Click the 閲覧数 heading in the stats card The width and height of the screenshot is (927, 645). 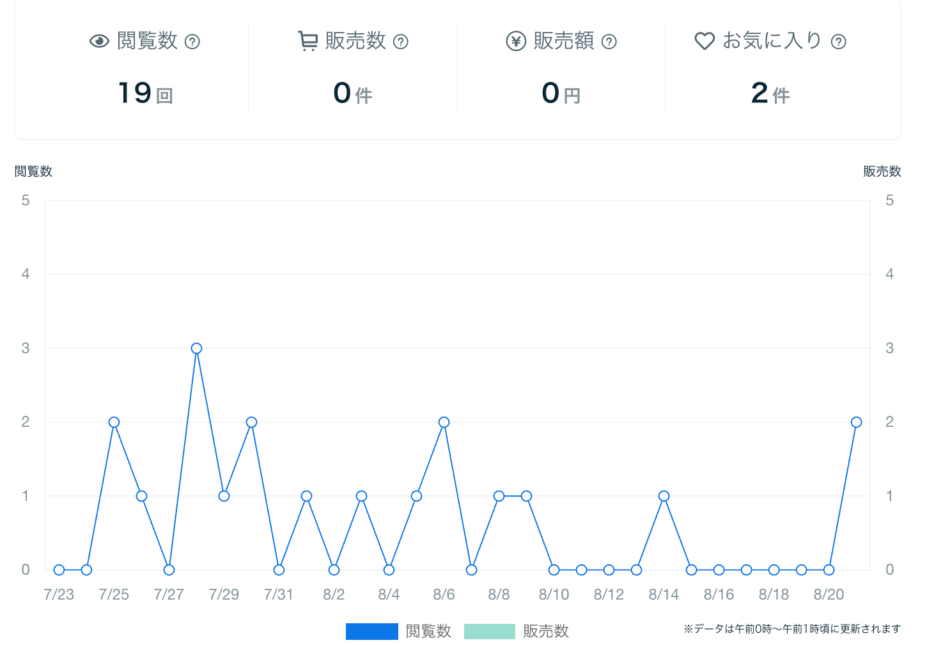148,41
